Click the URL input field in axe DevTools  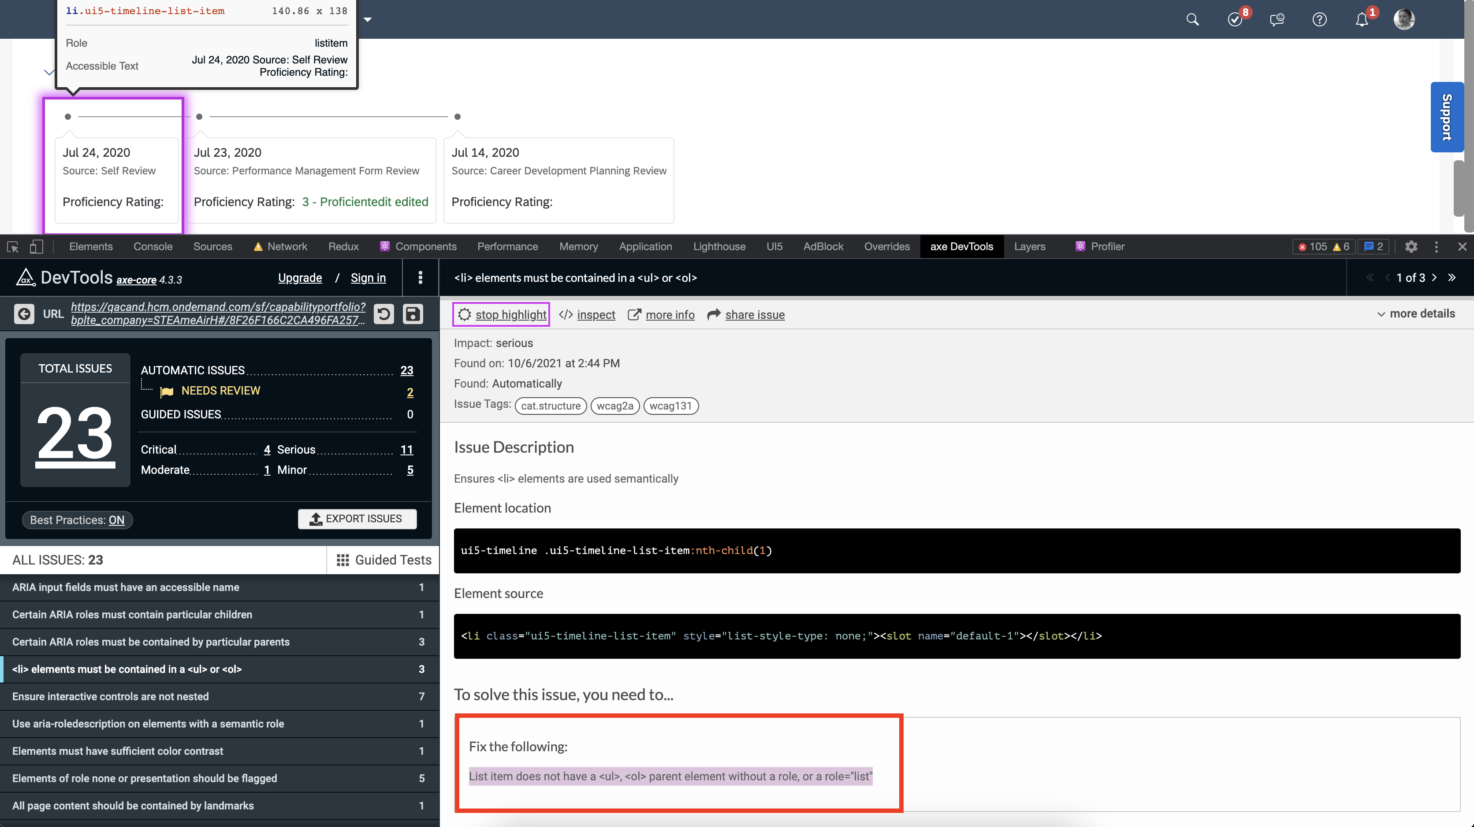218,313
